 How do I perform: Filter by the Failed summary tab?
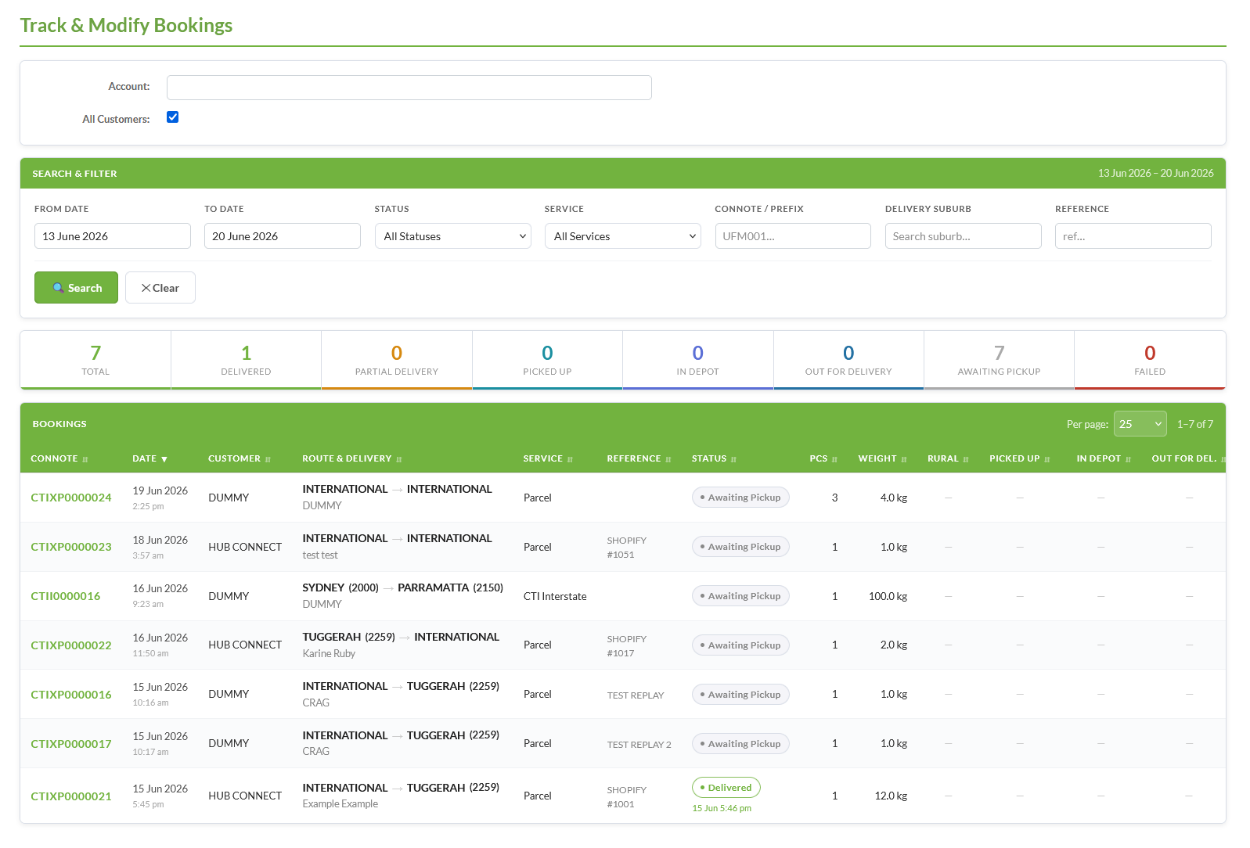(x=1150, y=360)
